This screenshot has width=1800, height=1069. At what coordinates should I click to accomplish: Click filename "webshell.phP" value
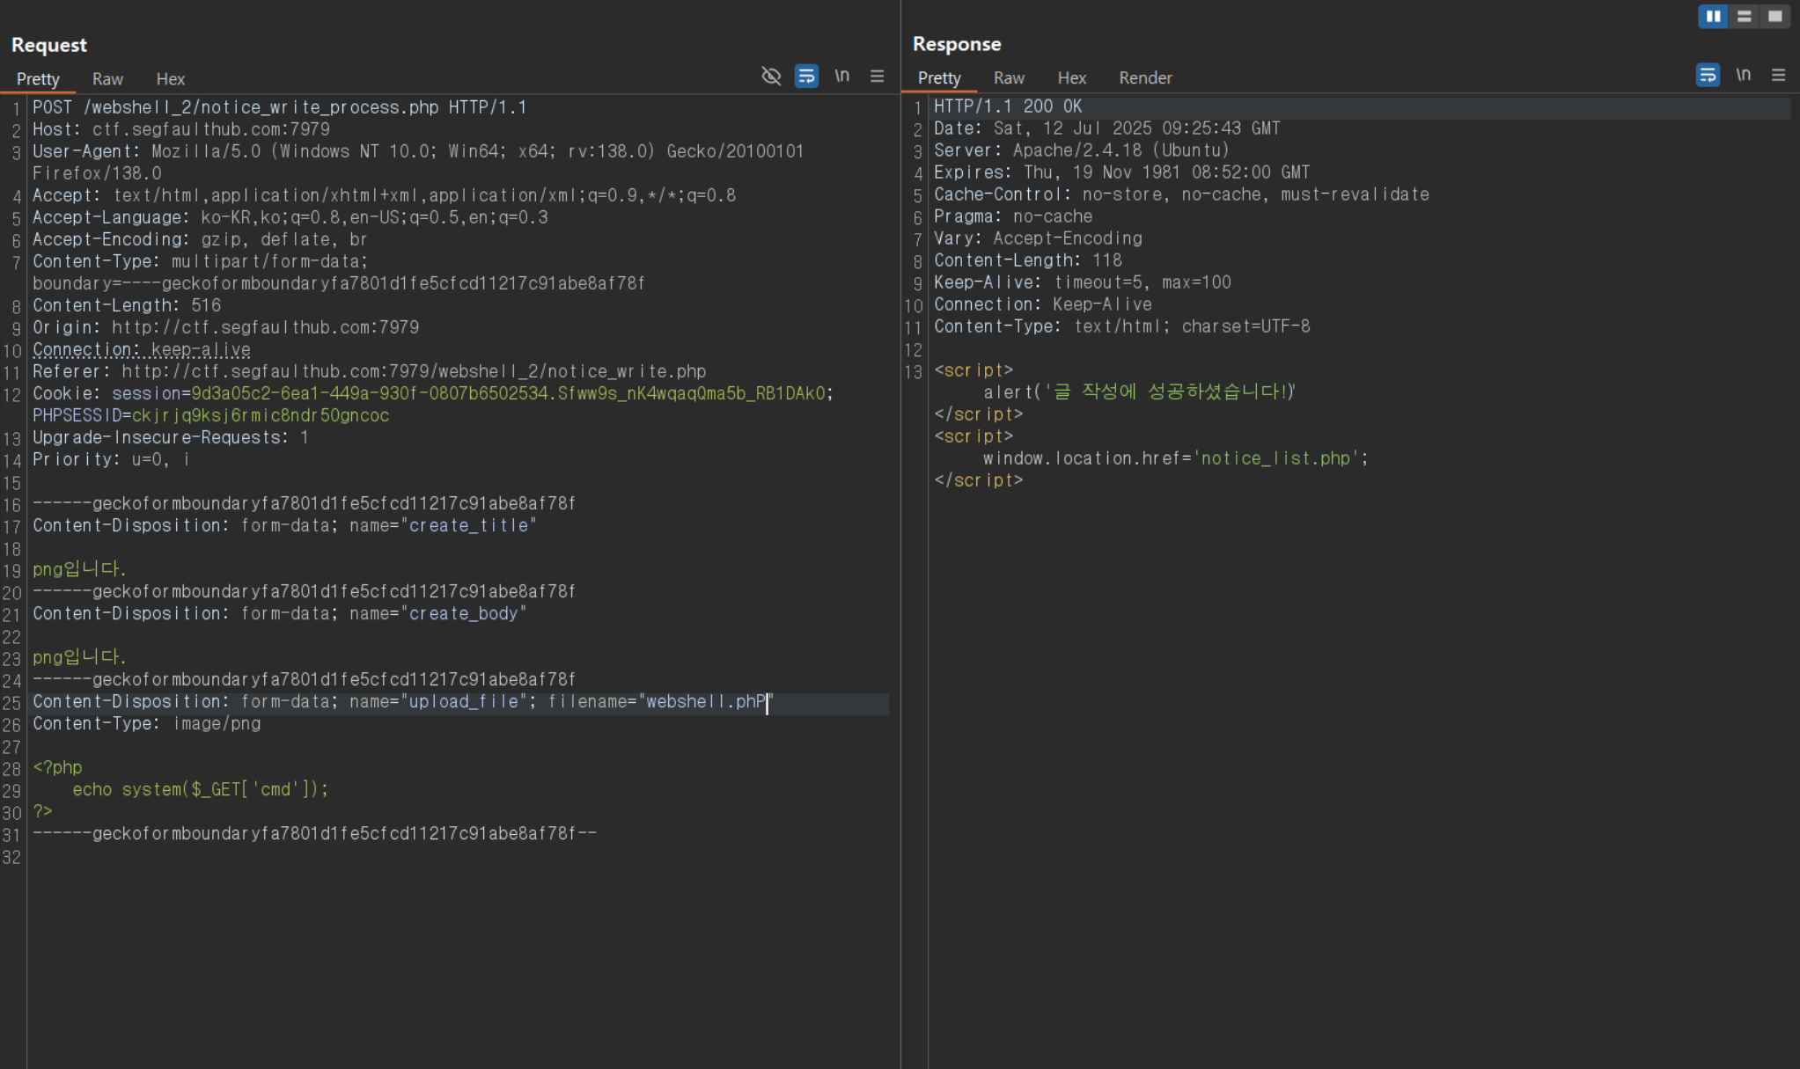click(x=706, y=701)
